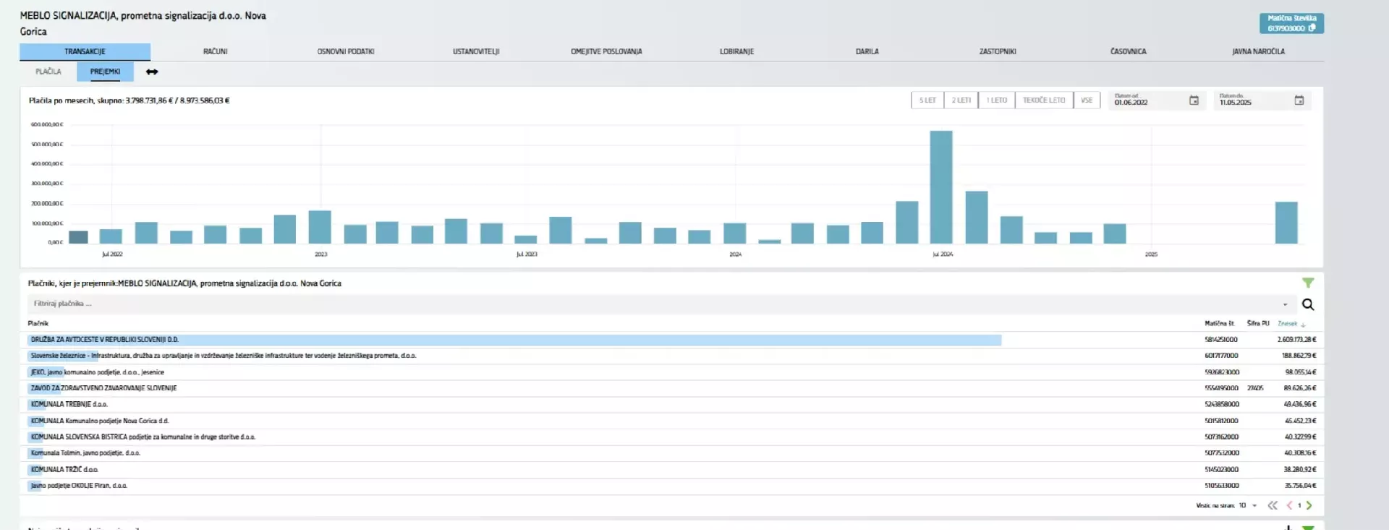
Task: Sort table by Znesek column
Action: click(x=1289, y=324)
